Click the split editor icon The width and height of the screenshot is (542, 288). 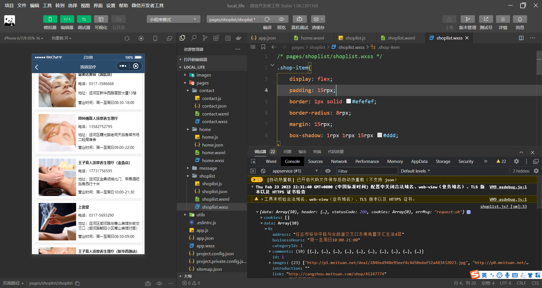pos(521,38)
